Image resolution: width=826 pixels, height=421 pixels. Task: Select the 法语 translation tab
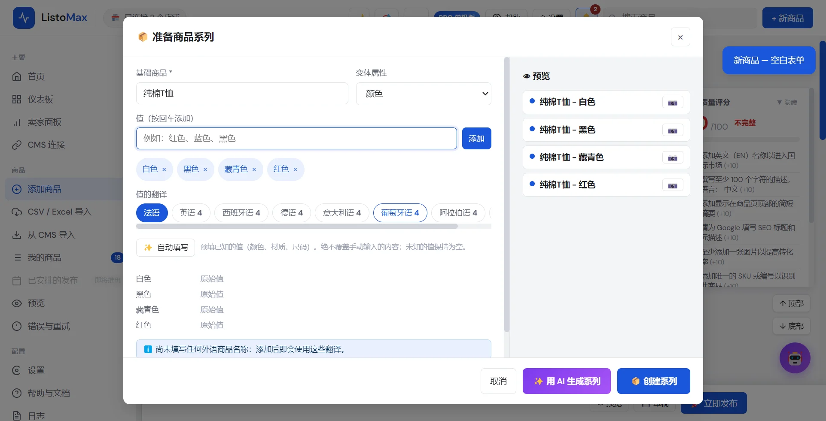coord(152,213)
